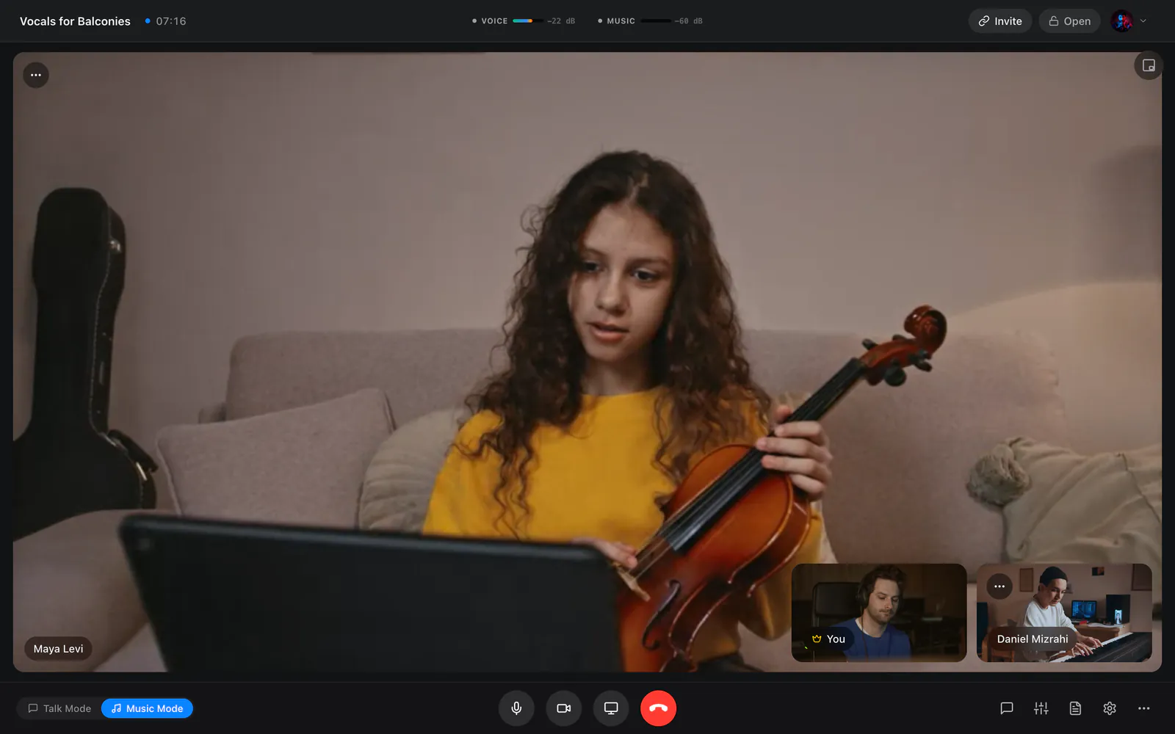Mute the microphone
The height and width of the screenshot is (734, 1175).
tap(516, 708)
